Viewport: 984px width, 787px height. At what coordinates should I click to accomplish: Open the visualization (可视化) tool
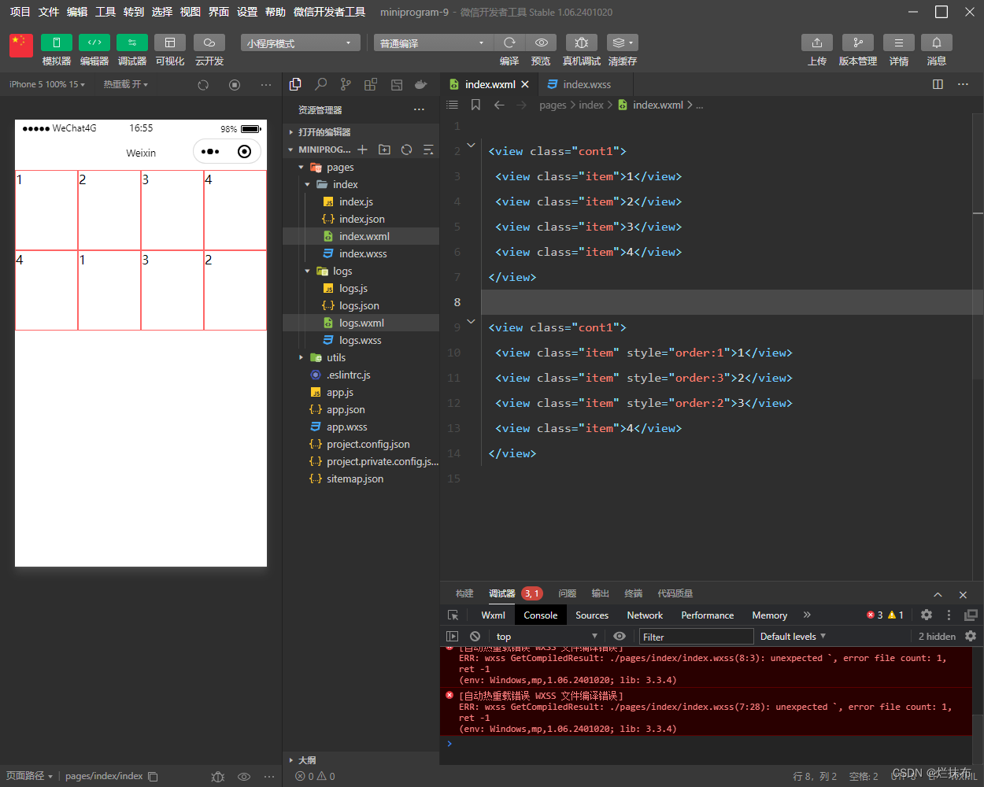(170, 42)
